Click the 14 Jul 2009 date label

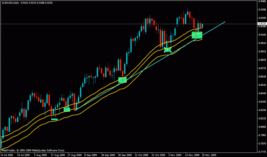(7, 155)
